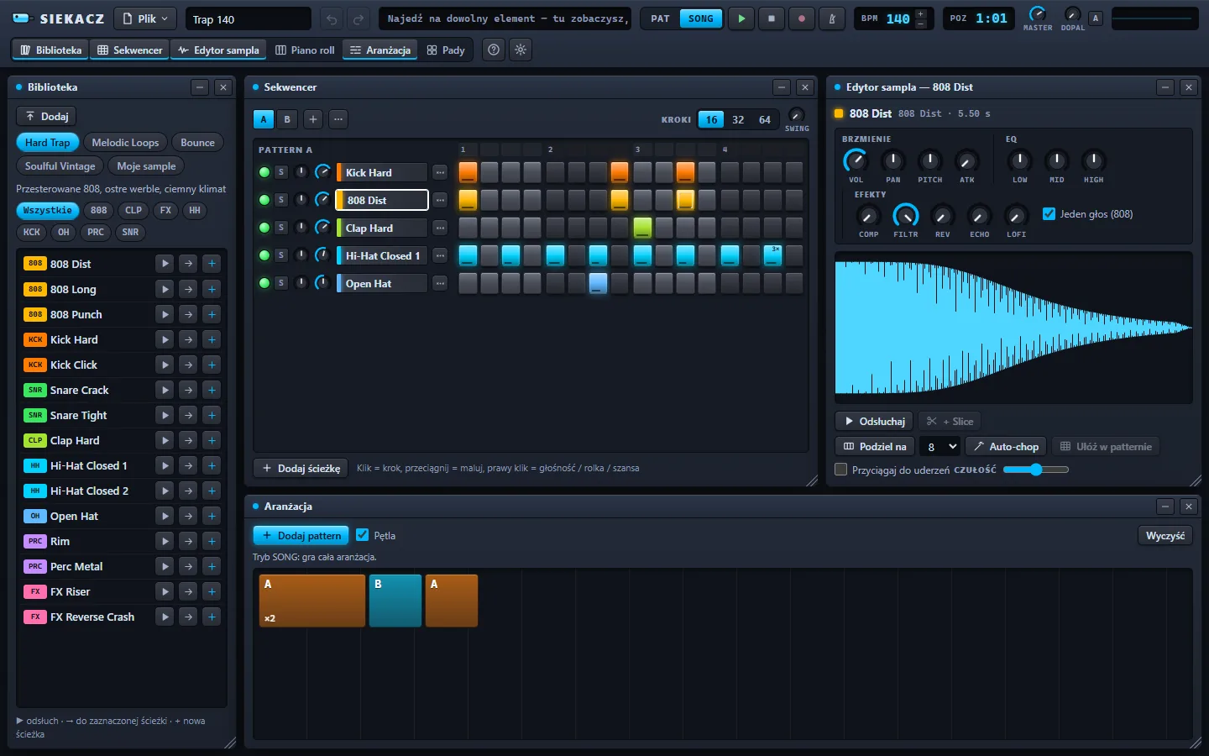Viewport: 1209px width, 756px height.
Task: Click the Wyczyść button in Aranżacja
Action: [x=1165, y=535]
